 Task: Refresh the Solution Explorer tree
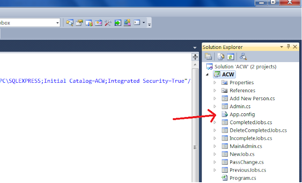click(x=230, y=56)
